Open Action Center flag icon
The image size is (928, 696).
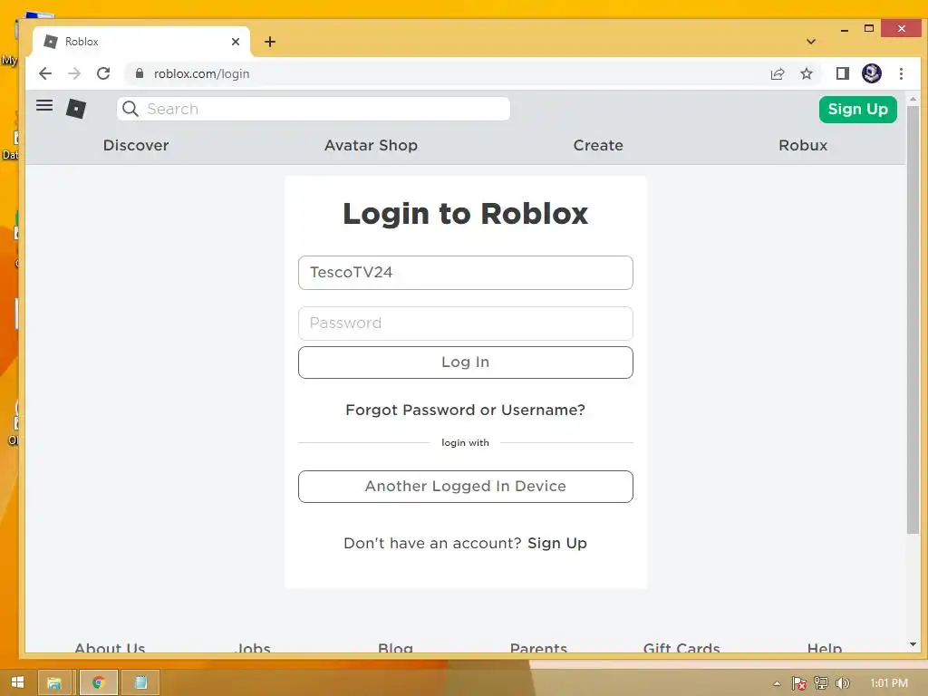(x=799, y=683)
